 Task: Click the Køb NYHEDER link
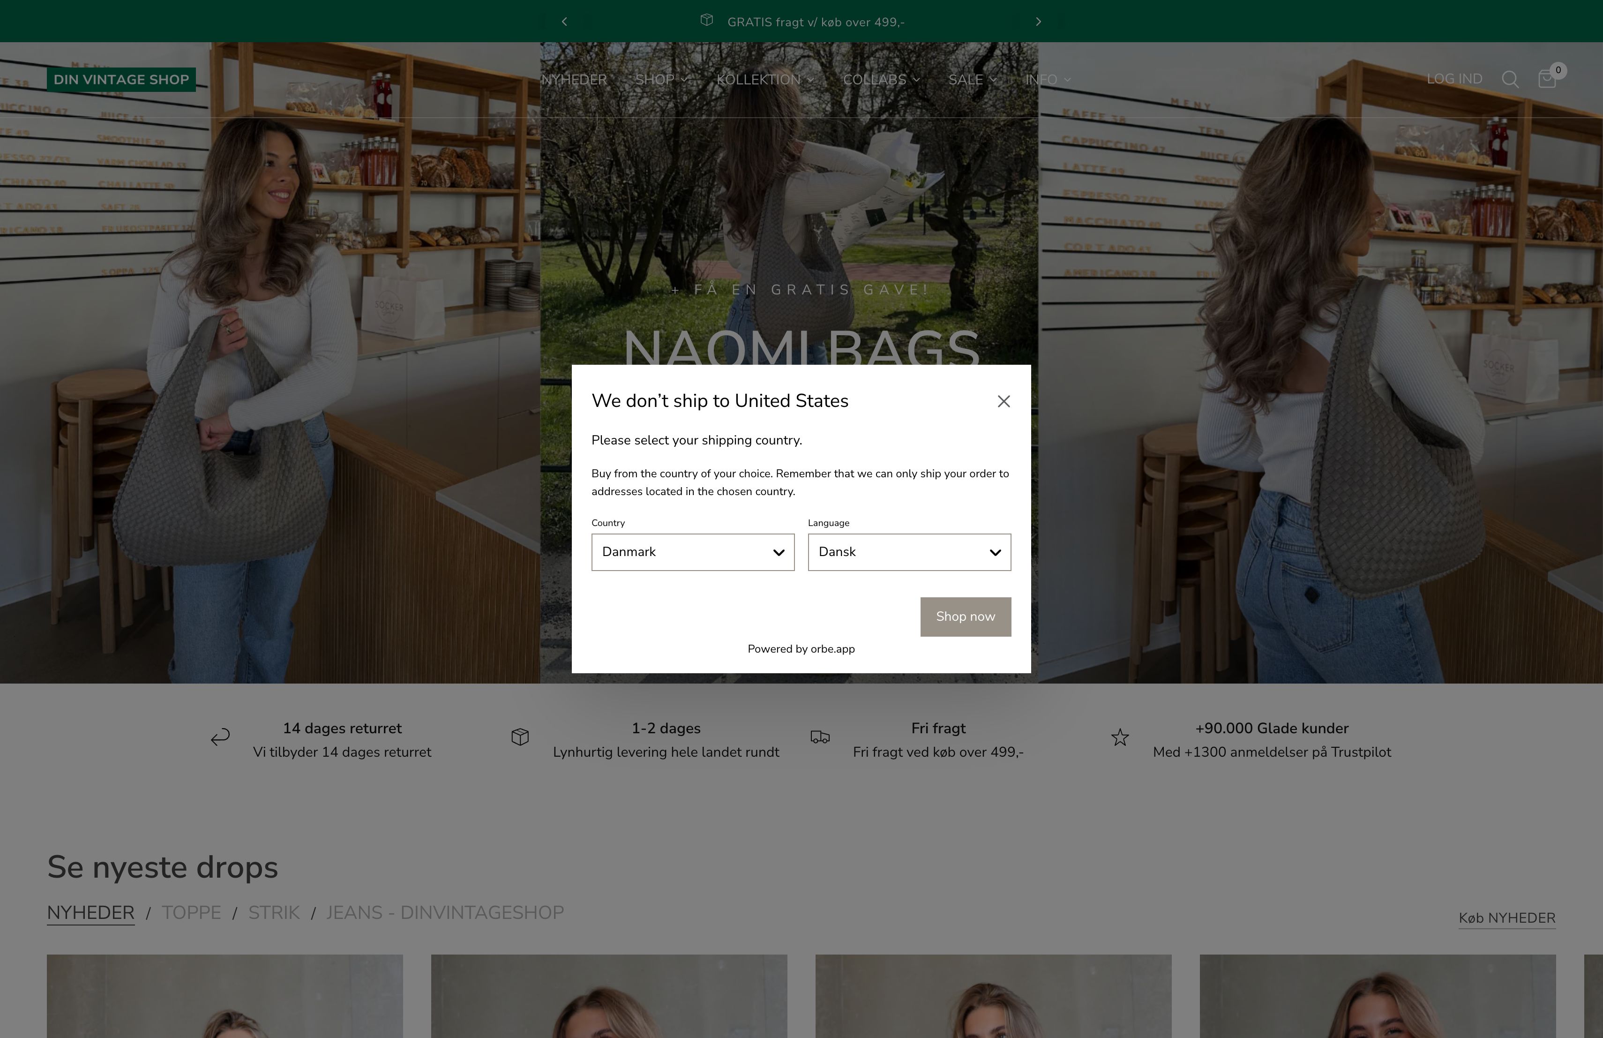tap(1507, 918)
